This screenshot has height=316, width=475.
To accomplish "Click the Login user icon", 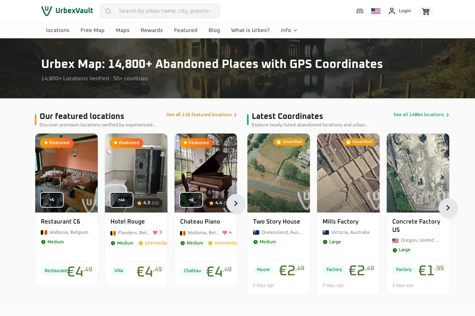I will click(x=392, y=11).
